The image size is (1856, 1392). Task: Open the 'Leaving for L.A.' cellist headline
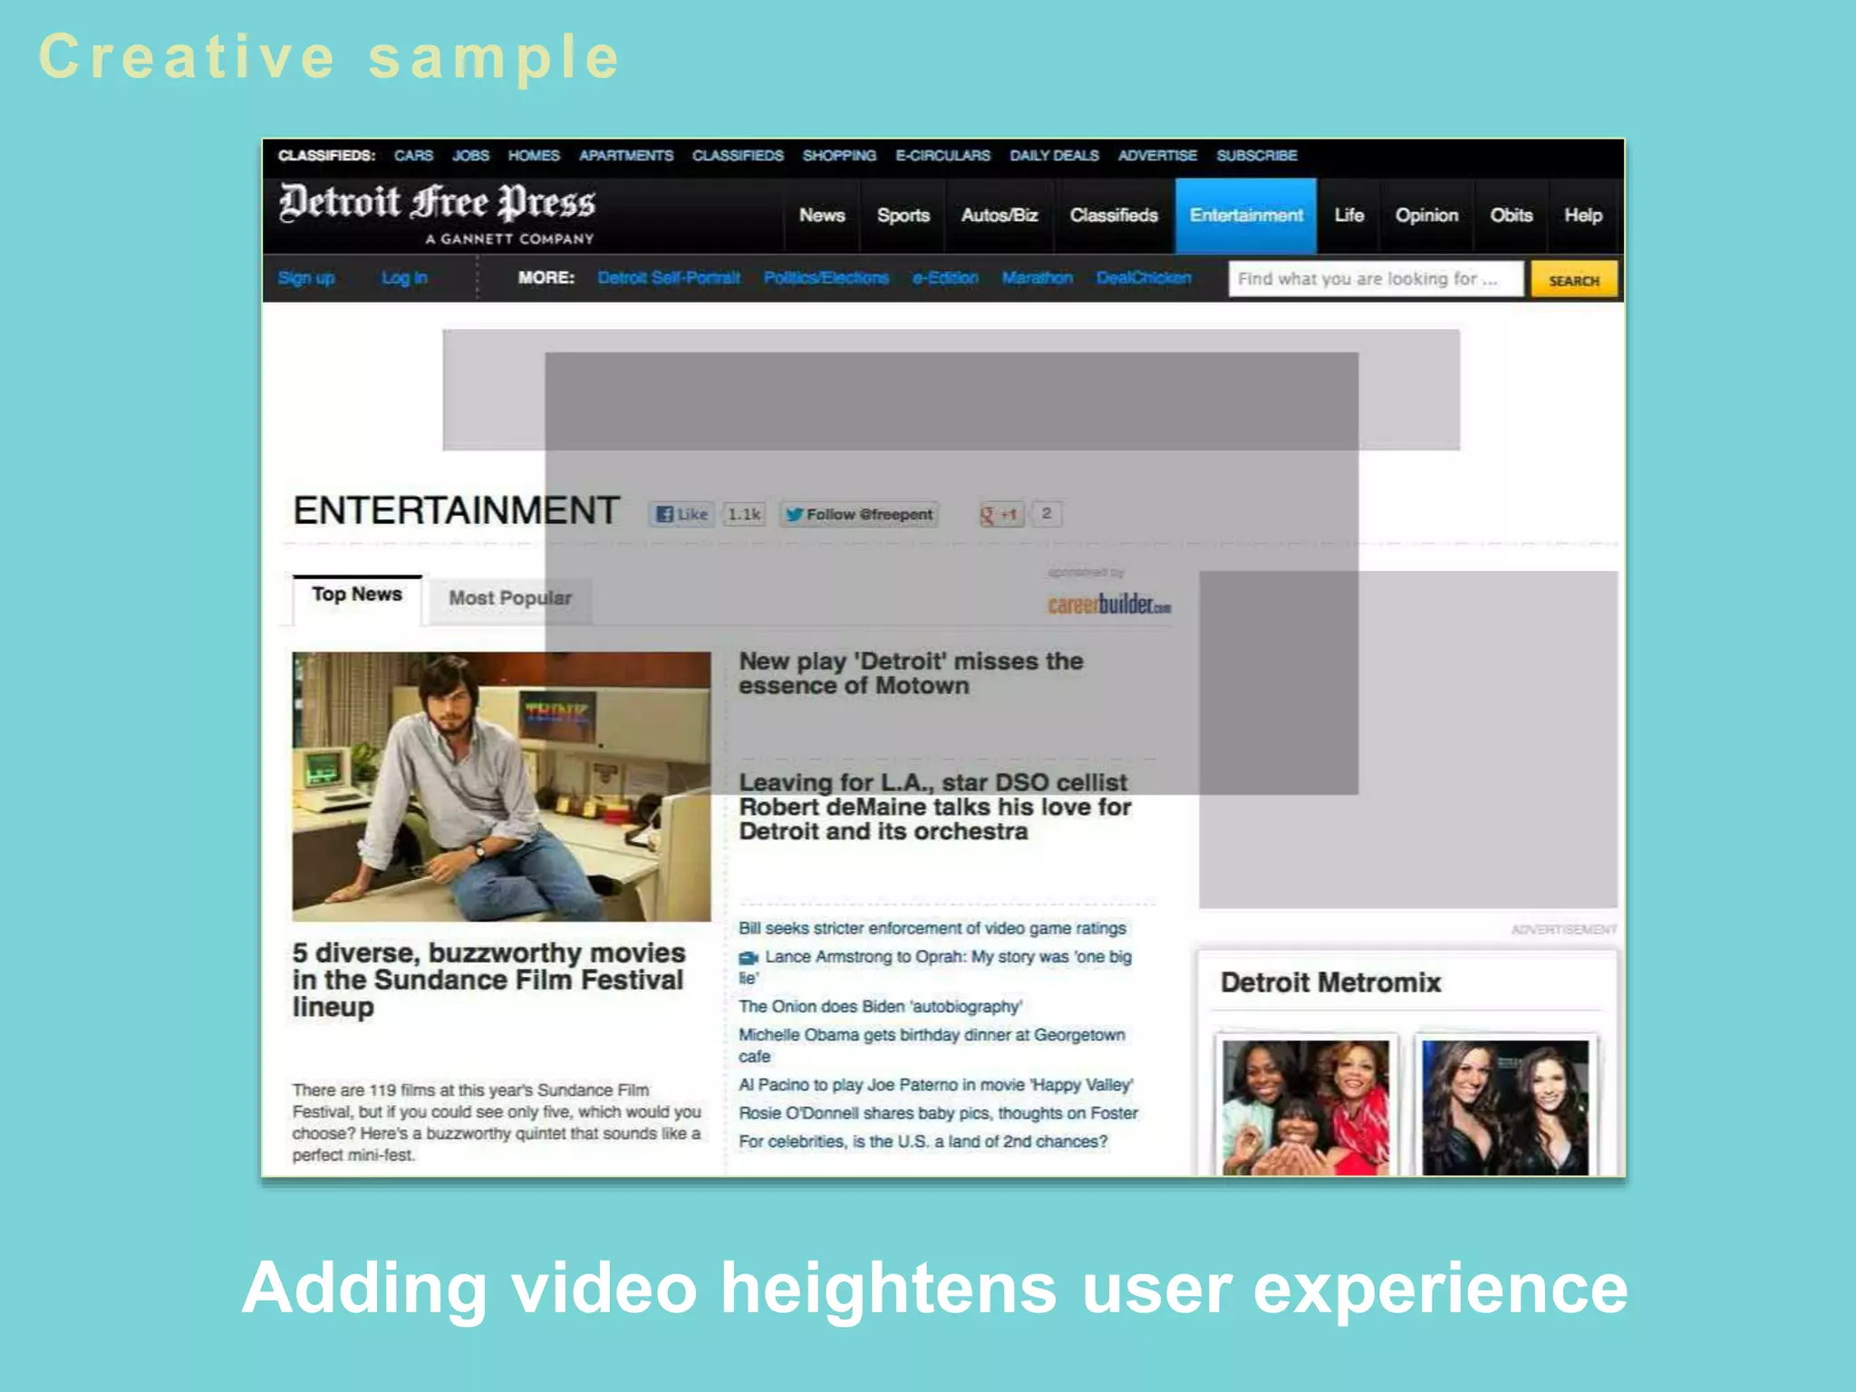tap(934, 807)
